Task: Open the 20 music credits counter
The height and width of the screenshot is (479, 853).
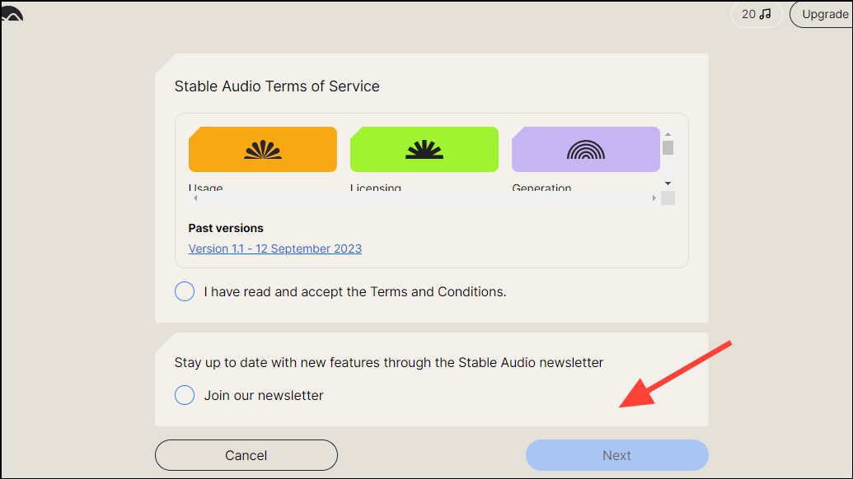Action: (x=757, y=14)
